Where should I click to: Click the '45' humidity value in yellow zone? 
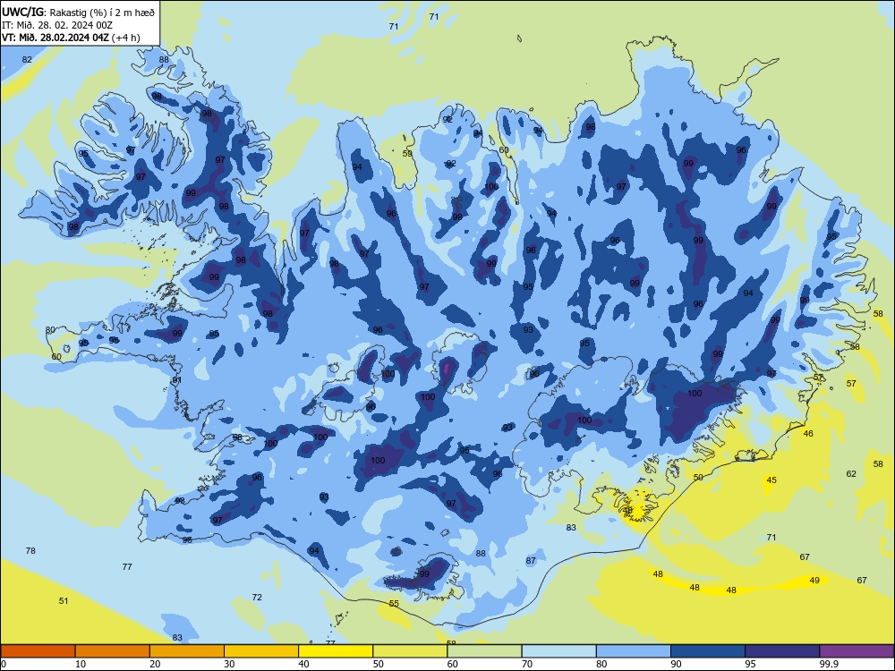pos(771,480)
